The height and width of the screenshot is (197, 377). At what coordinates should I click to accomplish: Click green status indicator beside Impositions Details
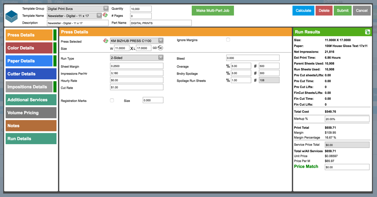pos(55,87)
